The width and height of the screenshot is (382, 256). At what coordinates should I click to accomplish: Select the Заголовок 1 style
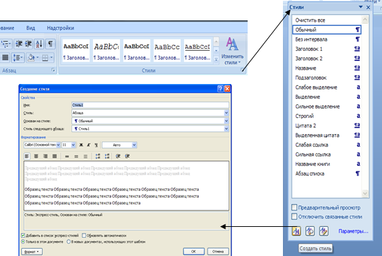click(x=326, y=49)
